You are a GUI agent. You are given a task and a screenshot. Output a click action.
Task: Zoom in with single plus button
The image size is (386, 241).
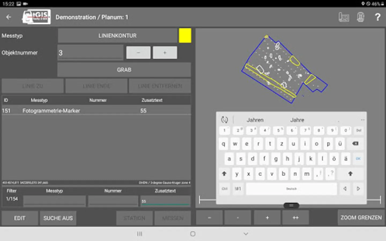click(x=267, y=217)
